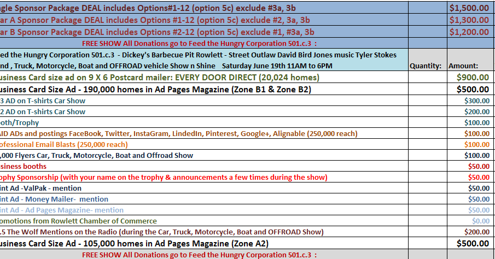Screen dimensions: 495x259
Task: Select the 190,000 homes Zone B1 & B2 ad row
Action: [x=155, y=90]
